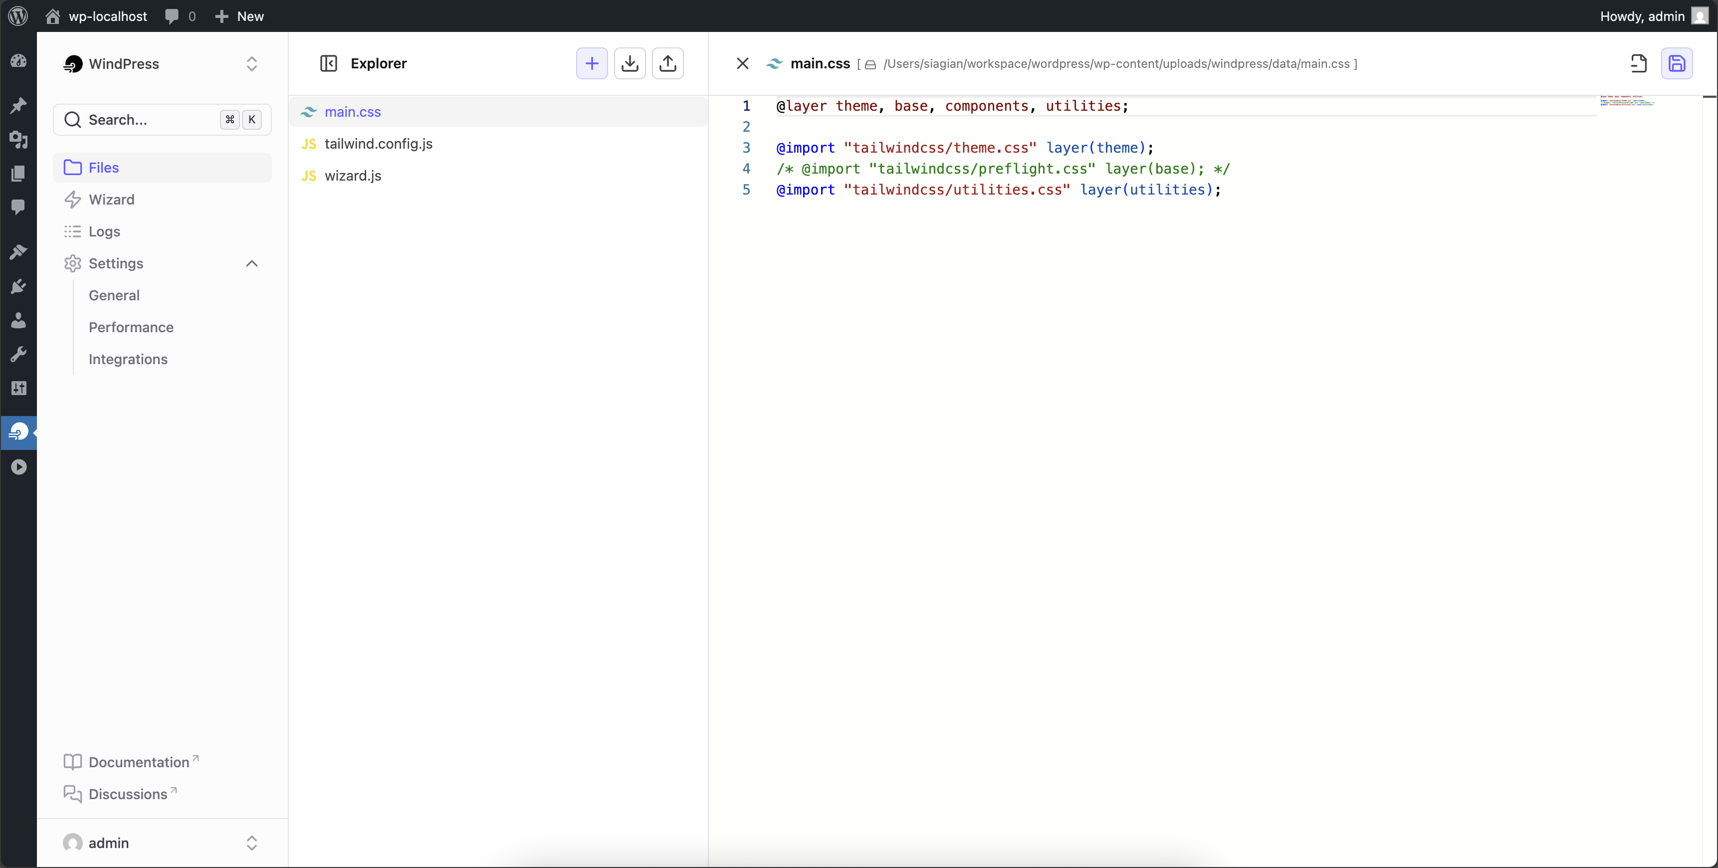Collapse the Settings submenu chevron

pyautogui.click(x=251, y=263)
